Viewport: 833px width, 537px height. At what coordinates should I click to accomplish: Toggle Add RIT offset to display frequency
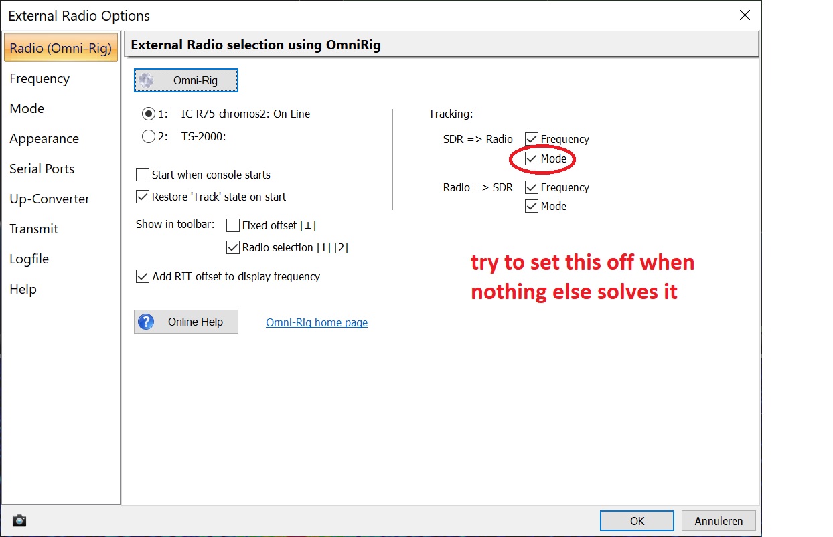(143, 276)
